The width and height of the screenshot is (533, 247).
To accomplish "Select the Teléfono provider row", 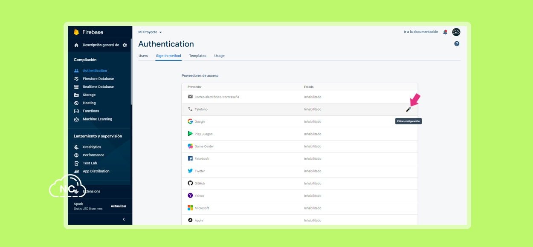I will [300, 109].
